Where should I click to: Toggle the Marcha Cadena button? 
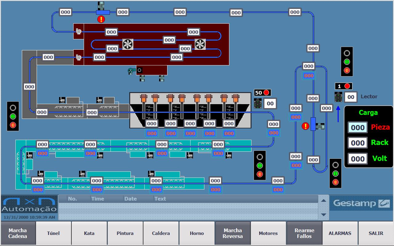click(x=18, y=233)
